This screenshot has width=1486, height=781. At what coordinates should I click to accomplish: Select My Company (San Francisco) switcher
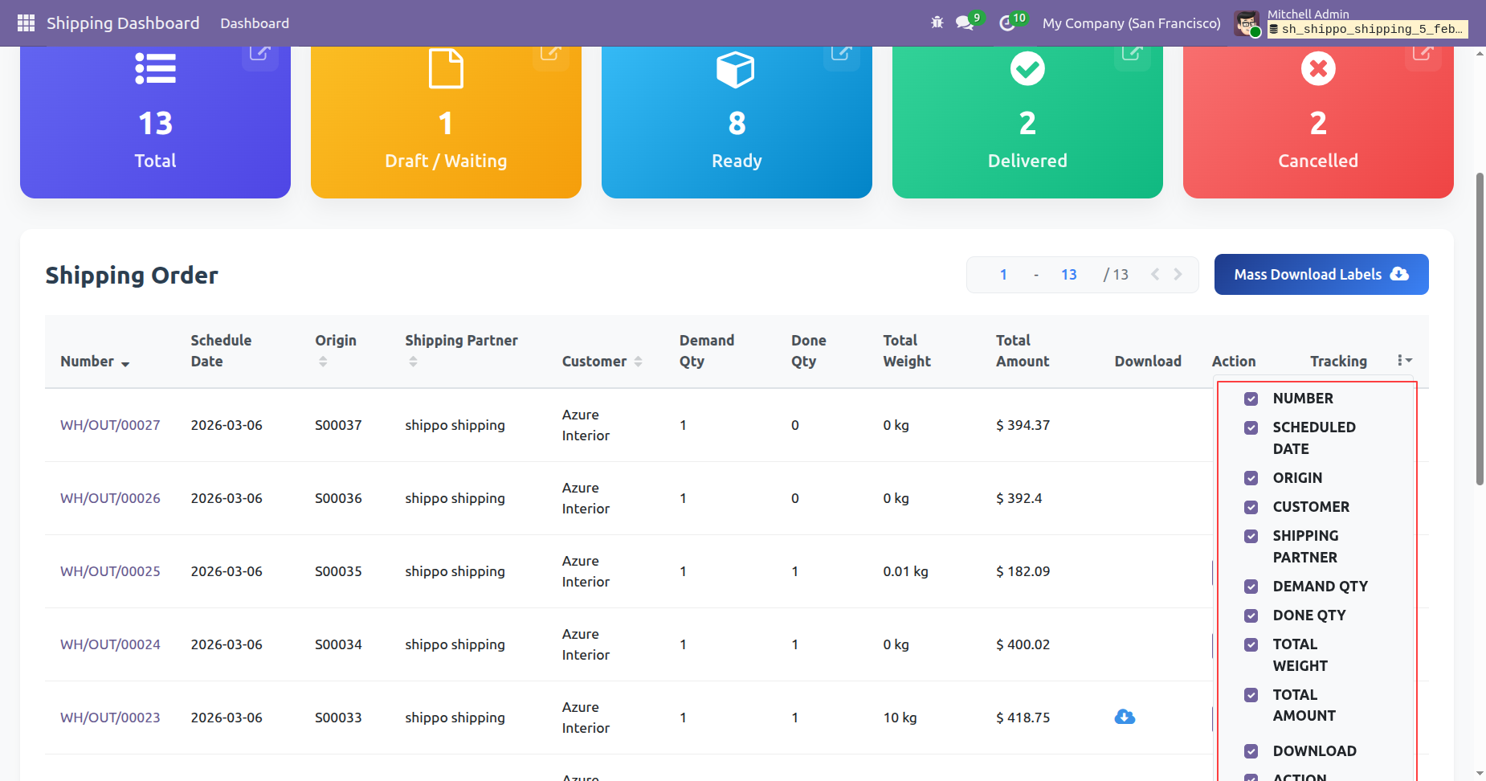1131,23
